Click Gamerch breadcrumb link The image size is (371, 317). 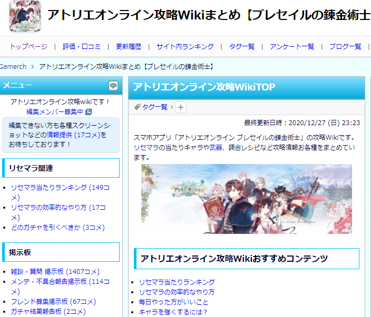point(13,67)
